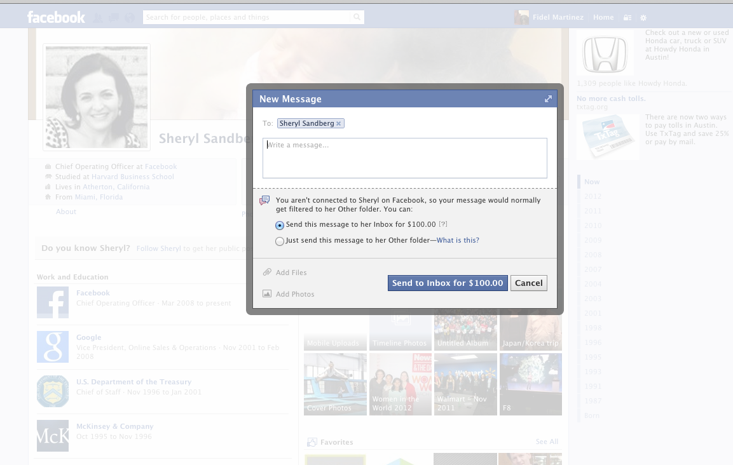Viewport: 733px width, 465px height.
Task: Open the Japan/Korea trip album
Action: [531, 330]
